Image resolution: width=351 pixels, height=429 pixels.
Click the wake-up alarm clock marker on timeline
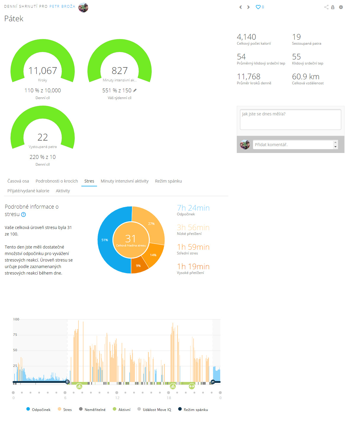coord(67,382)
